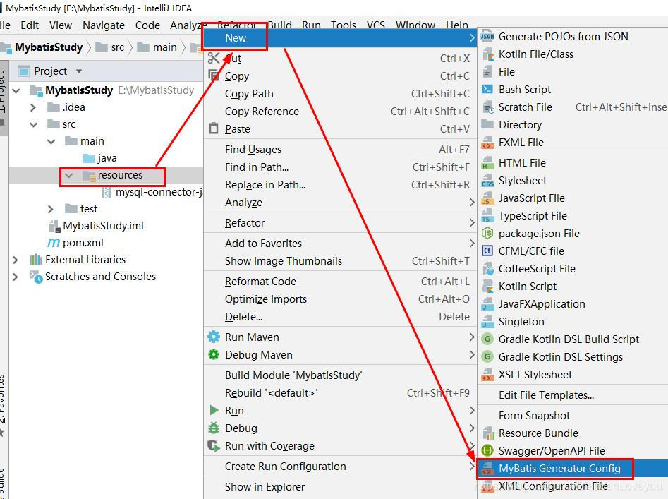Click the green Run triangle icon
The width and height of the screenshot is (668, 499).
coord(214,410)
